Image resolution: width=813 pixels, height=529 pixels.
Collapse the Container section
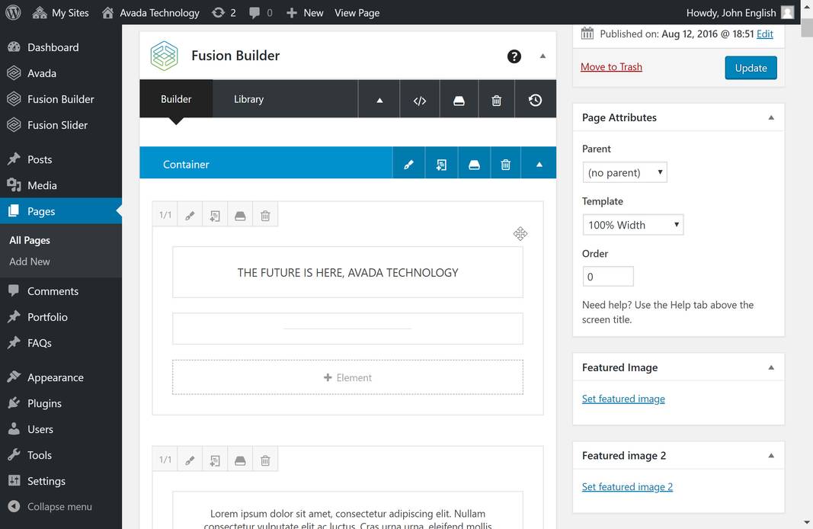539,164
